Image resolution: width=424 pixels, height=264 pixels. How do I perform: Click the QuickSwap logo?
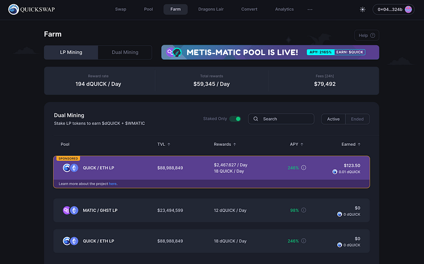click(x=31, y=10)
